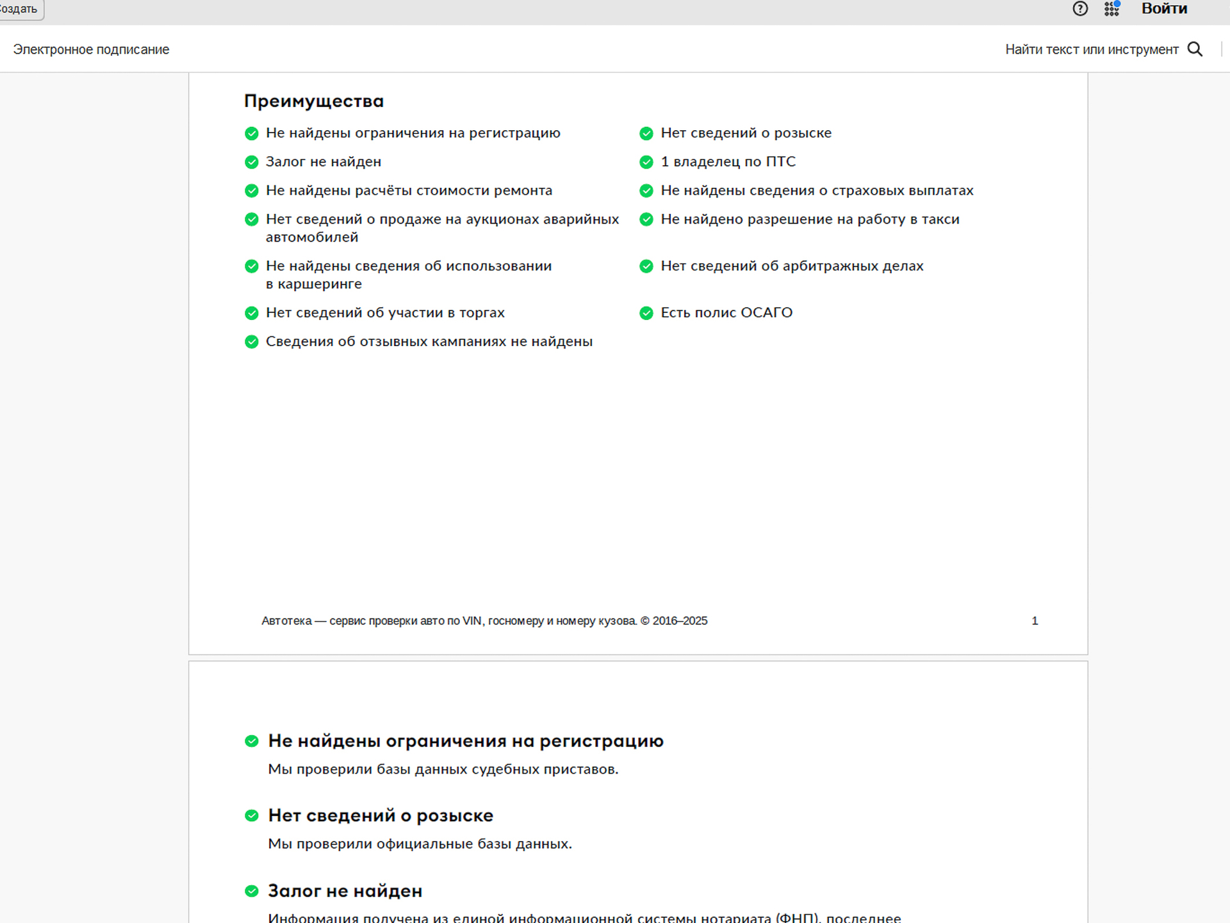
Task: Click 'Нет сведений об участии в торгах' item
Action: (x=385, y=313)
